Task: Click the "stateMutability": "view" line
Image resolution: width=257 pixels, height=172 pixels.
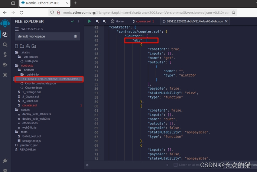Action: [x=173, y=93]
